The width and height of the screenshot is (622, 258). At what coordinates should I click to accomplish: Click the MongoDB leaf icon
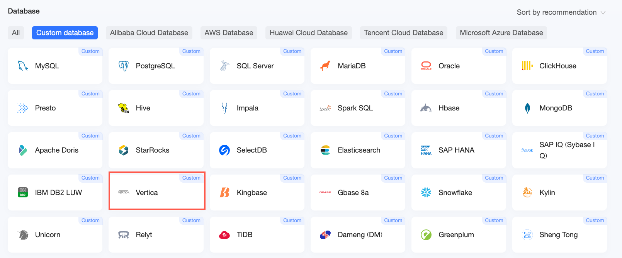tap(527, 108)
